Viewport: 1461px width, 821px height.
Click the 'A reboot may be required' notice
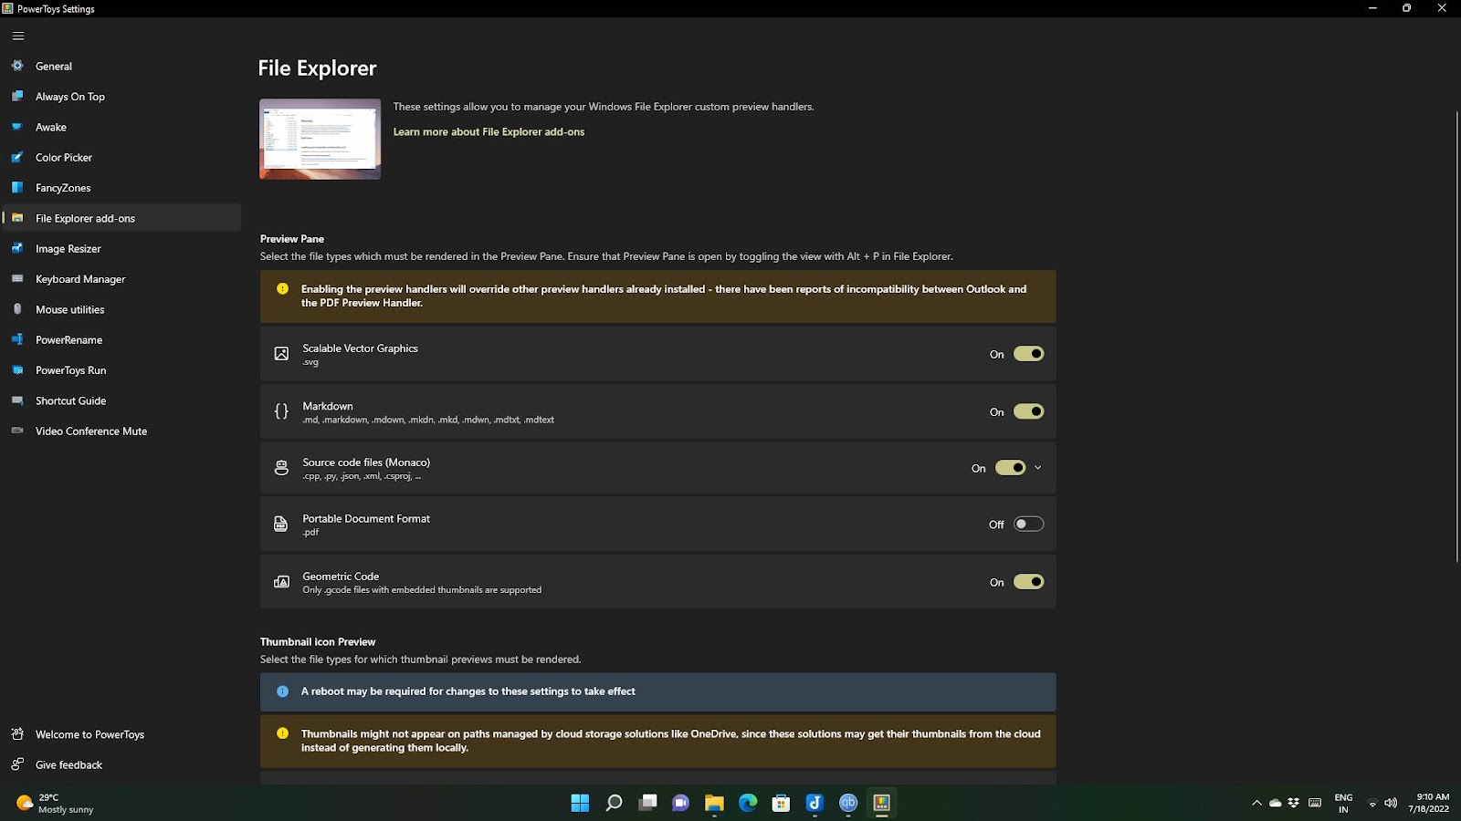pyautogui.click(x=657, y=691)
